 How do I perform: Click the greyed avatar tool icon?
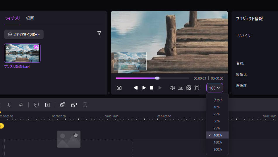click(85, 105)
